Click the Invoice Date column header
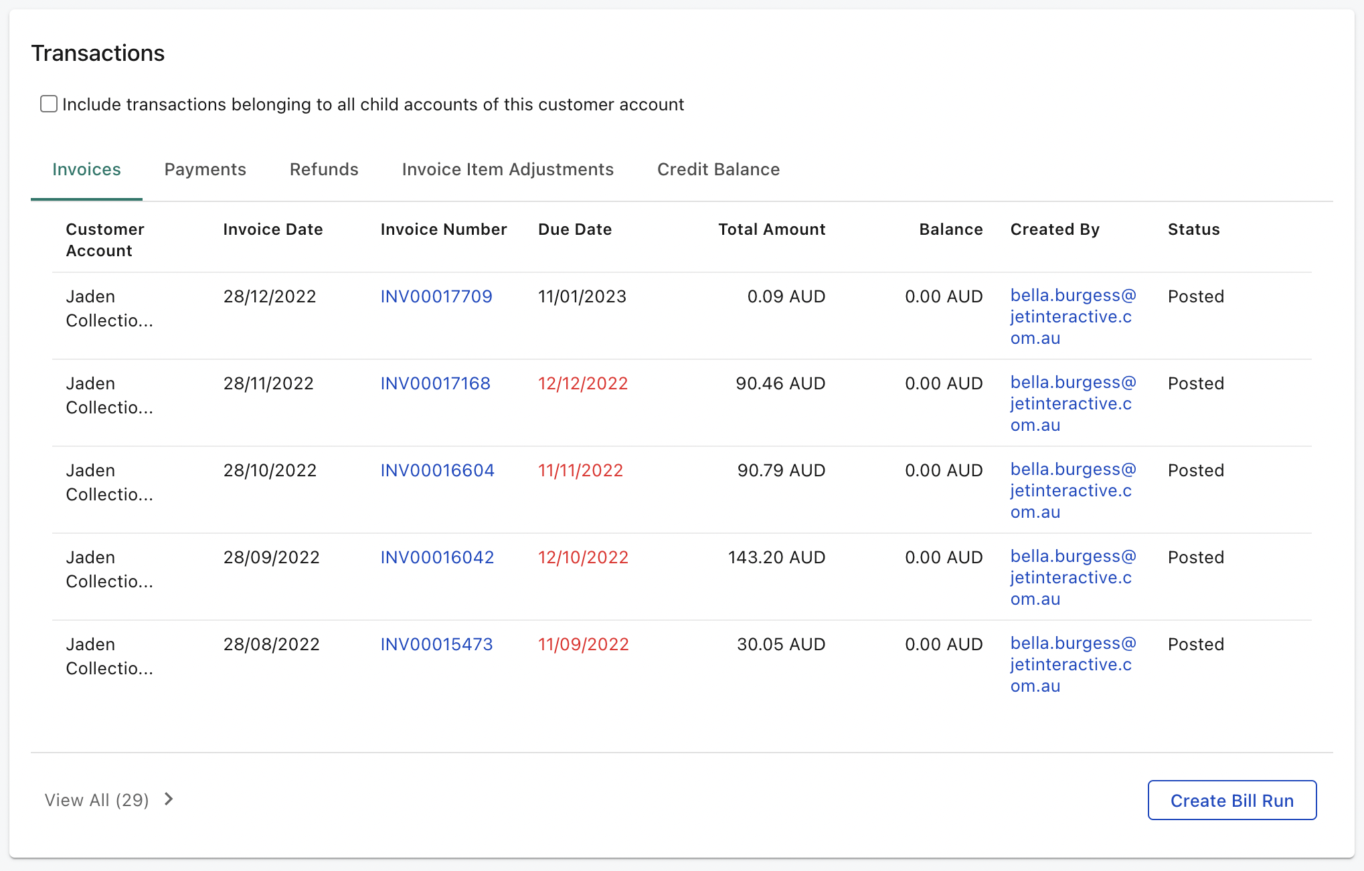Image resolution: width=1364 pixels, height=871 pixels. tap(273, 229)
